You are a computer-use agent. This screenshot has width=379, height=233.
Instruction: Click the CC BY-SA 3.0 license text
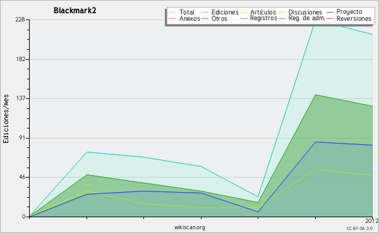pyautogui.click(x=359, y=229)
